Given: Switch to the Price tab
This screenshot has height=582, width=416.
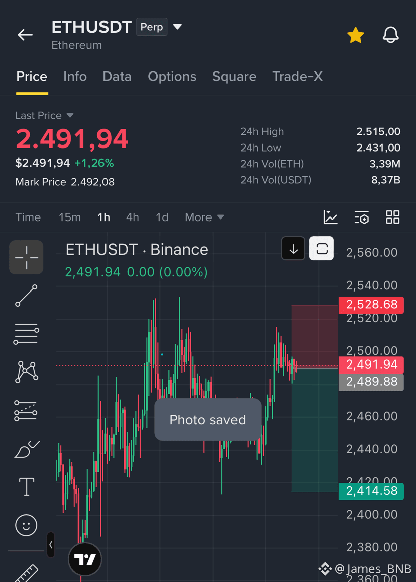Looking at the screenshot, I should point(32,77).
